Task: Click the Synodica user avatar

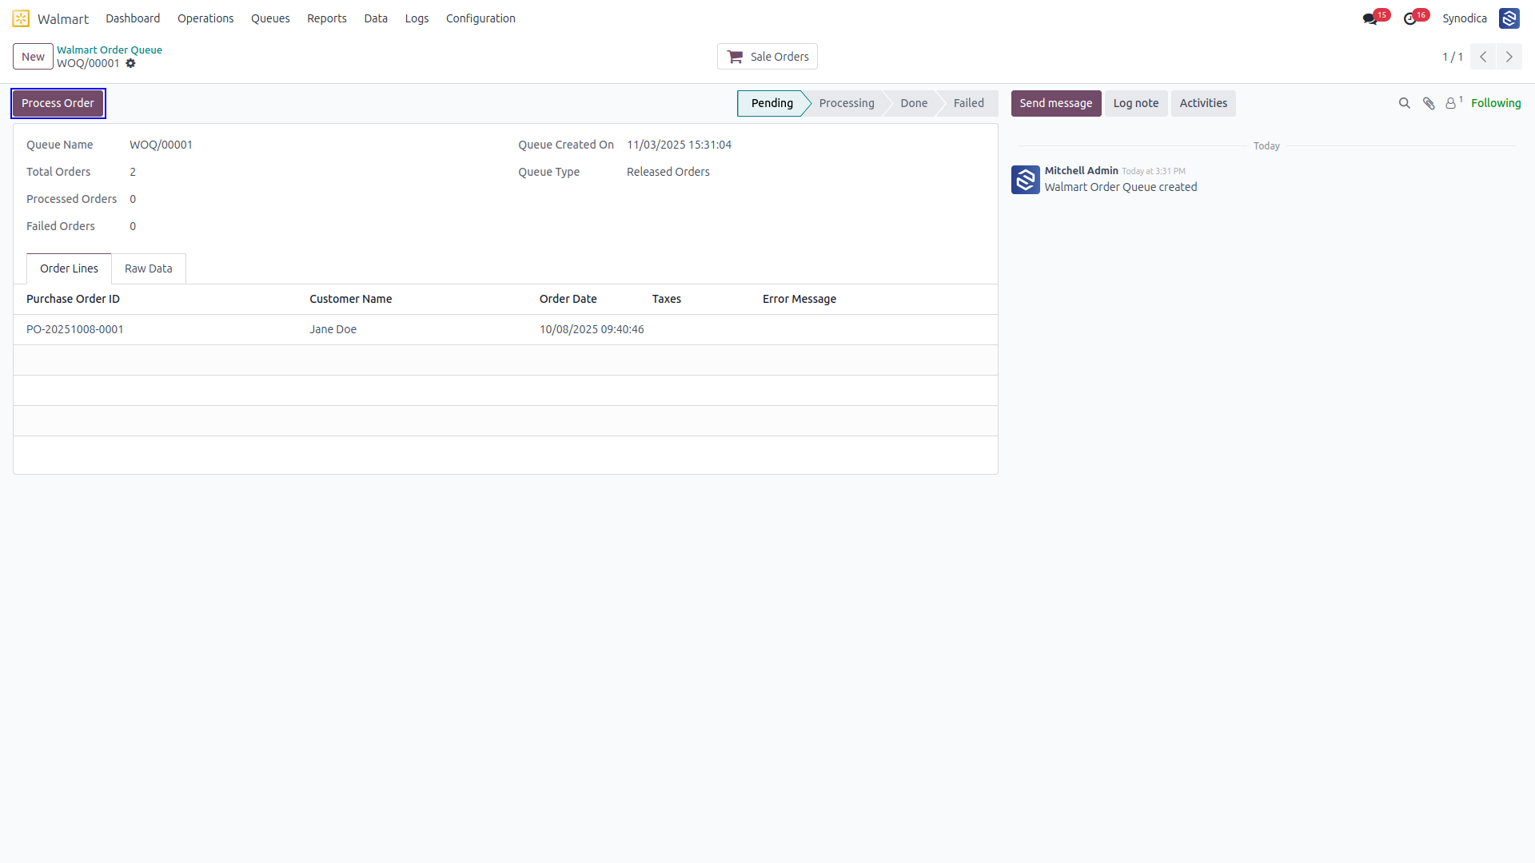Action: pos(1509,18)
